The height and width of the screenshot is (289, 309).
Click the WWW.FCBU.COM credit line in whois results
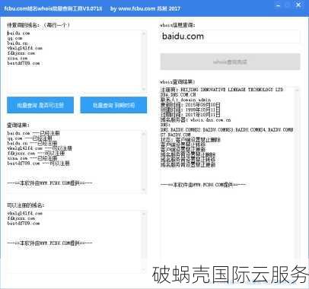tap(203, 185)
